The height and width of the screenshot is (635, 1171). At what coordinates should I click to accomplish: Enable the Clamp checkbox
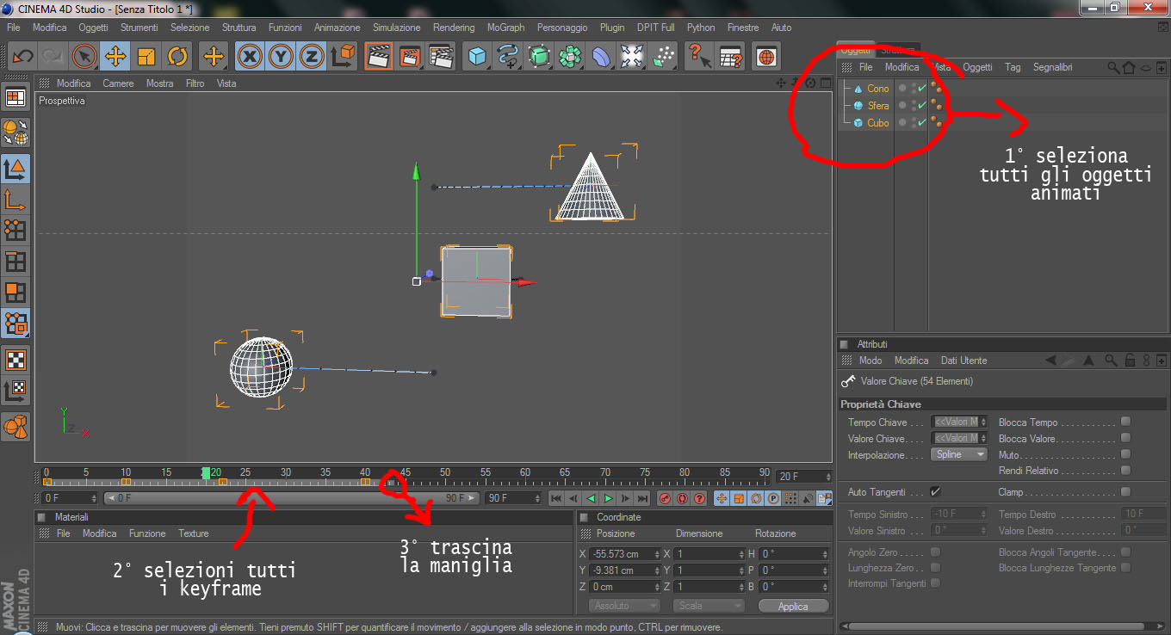click(1125, 492)
